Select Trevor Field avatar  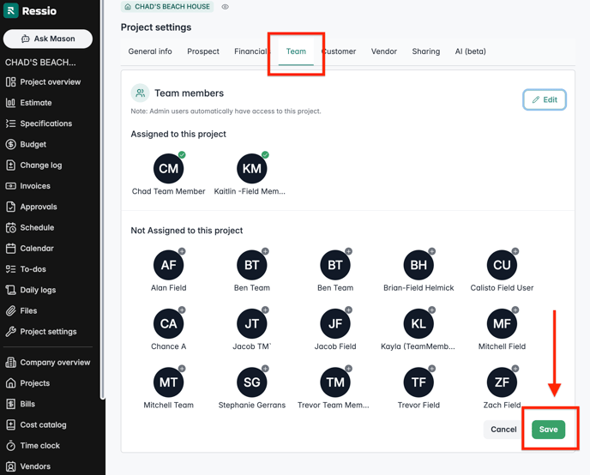coord(418,383)
